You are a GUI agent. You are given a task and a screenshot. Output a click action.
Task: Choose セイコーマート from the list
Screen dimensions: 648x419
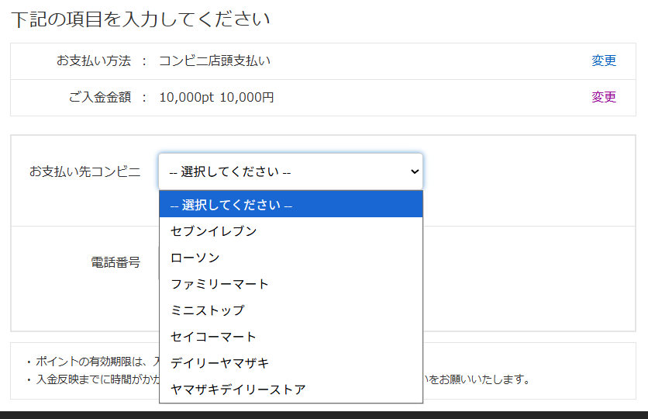click(x=291, y=337)
